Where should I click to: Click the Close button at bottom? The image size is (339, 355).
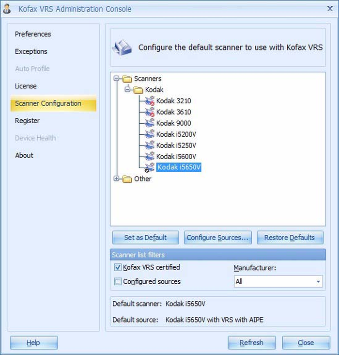pyautogui.click(x=306, y=343)
